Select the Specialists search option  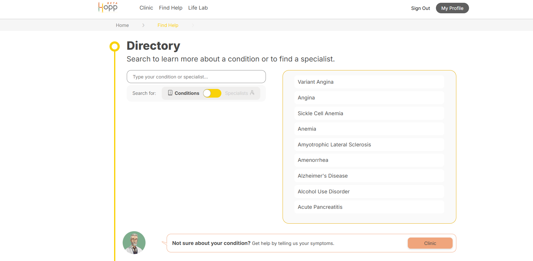[x=237, y=93]
